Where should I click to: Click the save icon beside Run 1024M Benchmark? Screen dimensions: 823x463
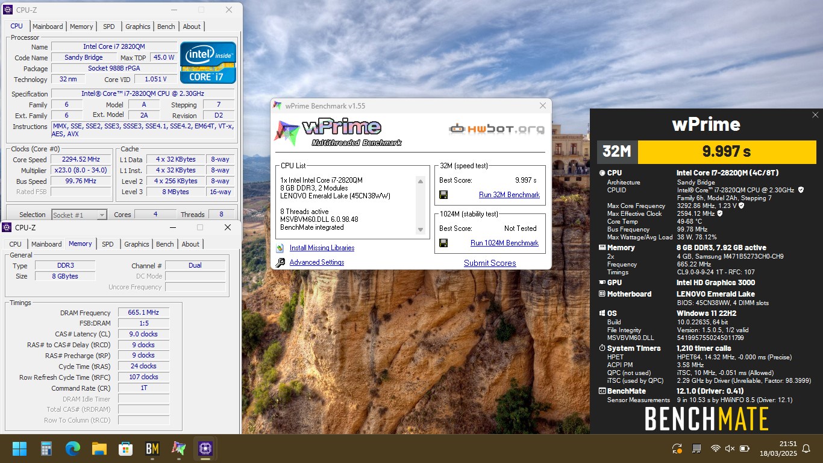(443, 243)
